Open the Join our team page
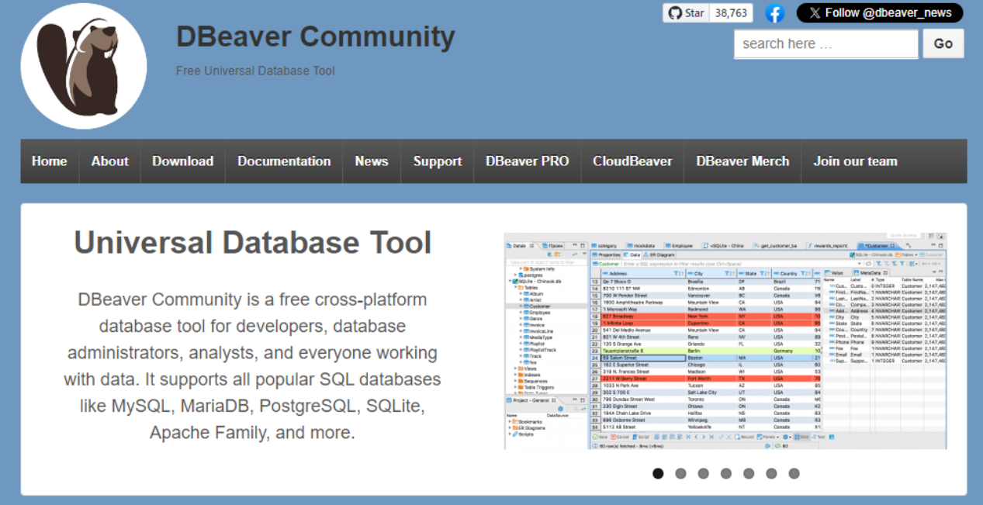983x505 pixels. (x=855, y=161)
